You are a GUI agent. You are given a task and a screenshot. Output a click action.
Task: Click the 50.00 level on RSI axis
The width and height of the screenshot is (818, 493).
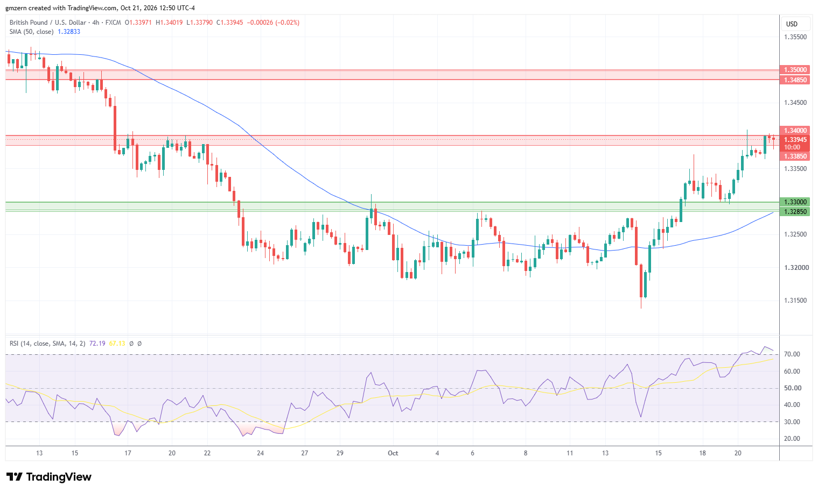click(792, 388)
